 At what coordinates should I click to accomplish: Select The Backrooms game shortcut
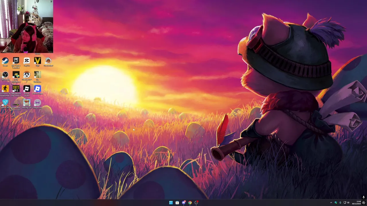(37, 77)
